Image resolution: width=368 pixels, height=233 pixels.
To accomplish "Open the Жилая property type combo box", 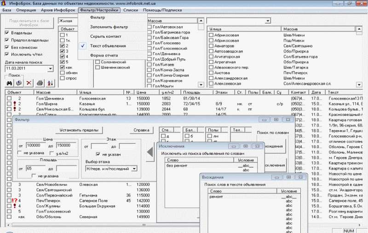I will click(68, 21).
